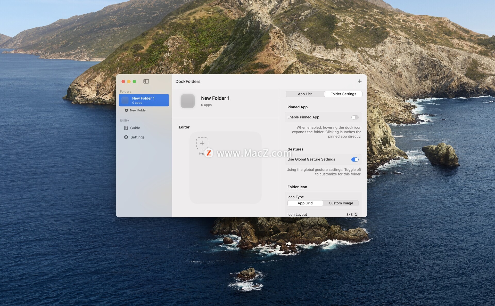Open the Settings gear icon in sidebar
Image resolution: width=495 pixels, height=306 pixels.
tap(126, 137)
